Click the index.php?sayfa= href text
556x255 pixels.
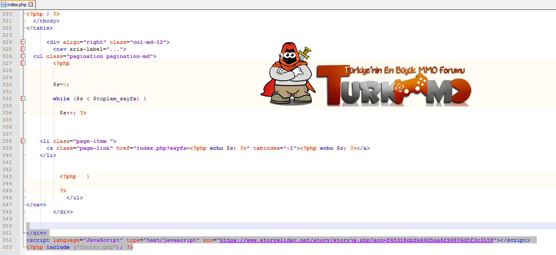[x=163, y=148]
